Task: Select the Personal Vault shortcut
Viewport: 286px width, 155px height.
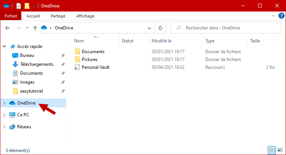Action: pyautogui.click(x=95, y=67)
